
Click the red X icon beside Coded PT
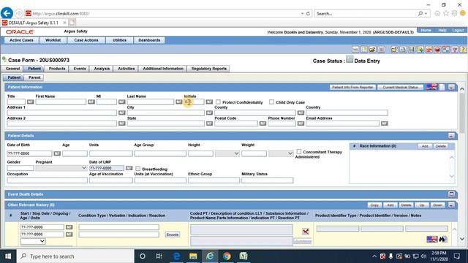click(x=306, y=232)
